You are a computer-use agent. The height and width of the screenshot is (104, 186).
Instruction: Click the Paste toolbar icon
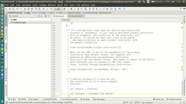click(32, 9)
